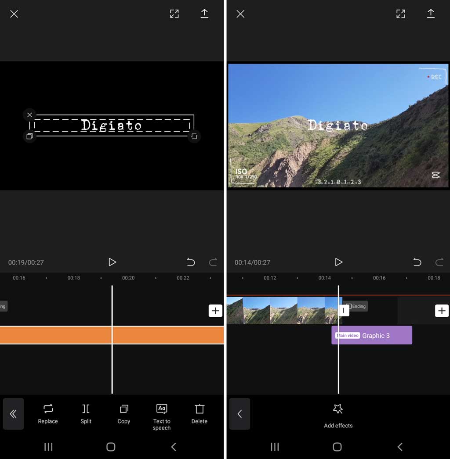Tap the rotate/scale handle of the text box
Image resolution: width=450 pixels, height=459 pixels.
tap(194, 136)
